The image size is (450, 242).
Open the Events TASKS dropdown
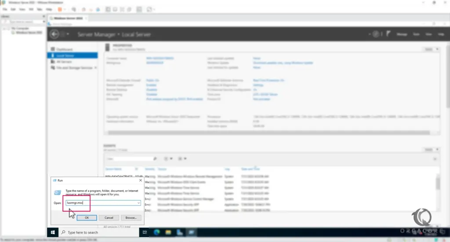(432, 150)
